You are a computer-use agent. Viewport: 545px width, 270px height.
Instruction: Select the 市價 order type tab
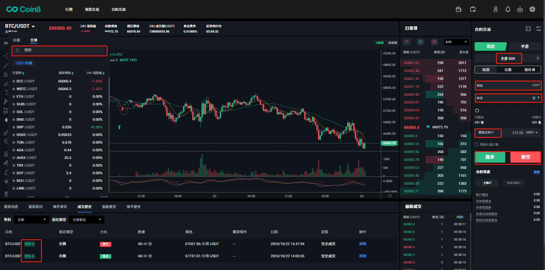point(508,70)
